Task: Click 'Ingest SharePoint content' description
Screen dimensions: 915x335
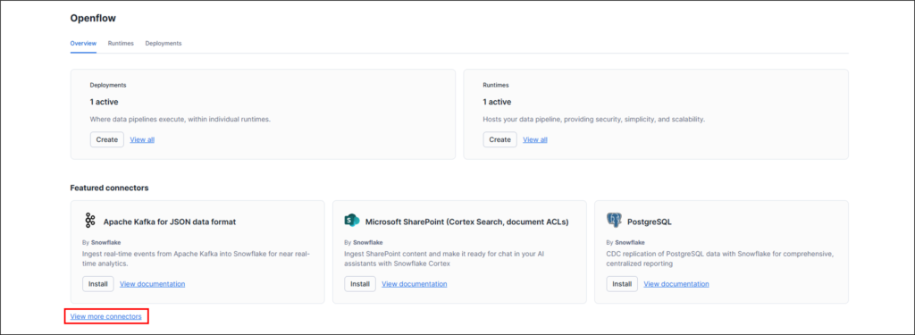Action: click(x=444, y=258)
